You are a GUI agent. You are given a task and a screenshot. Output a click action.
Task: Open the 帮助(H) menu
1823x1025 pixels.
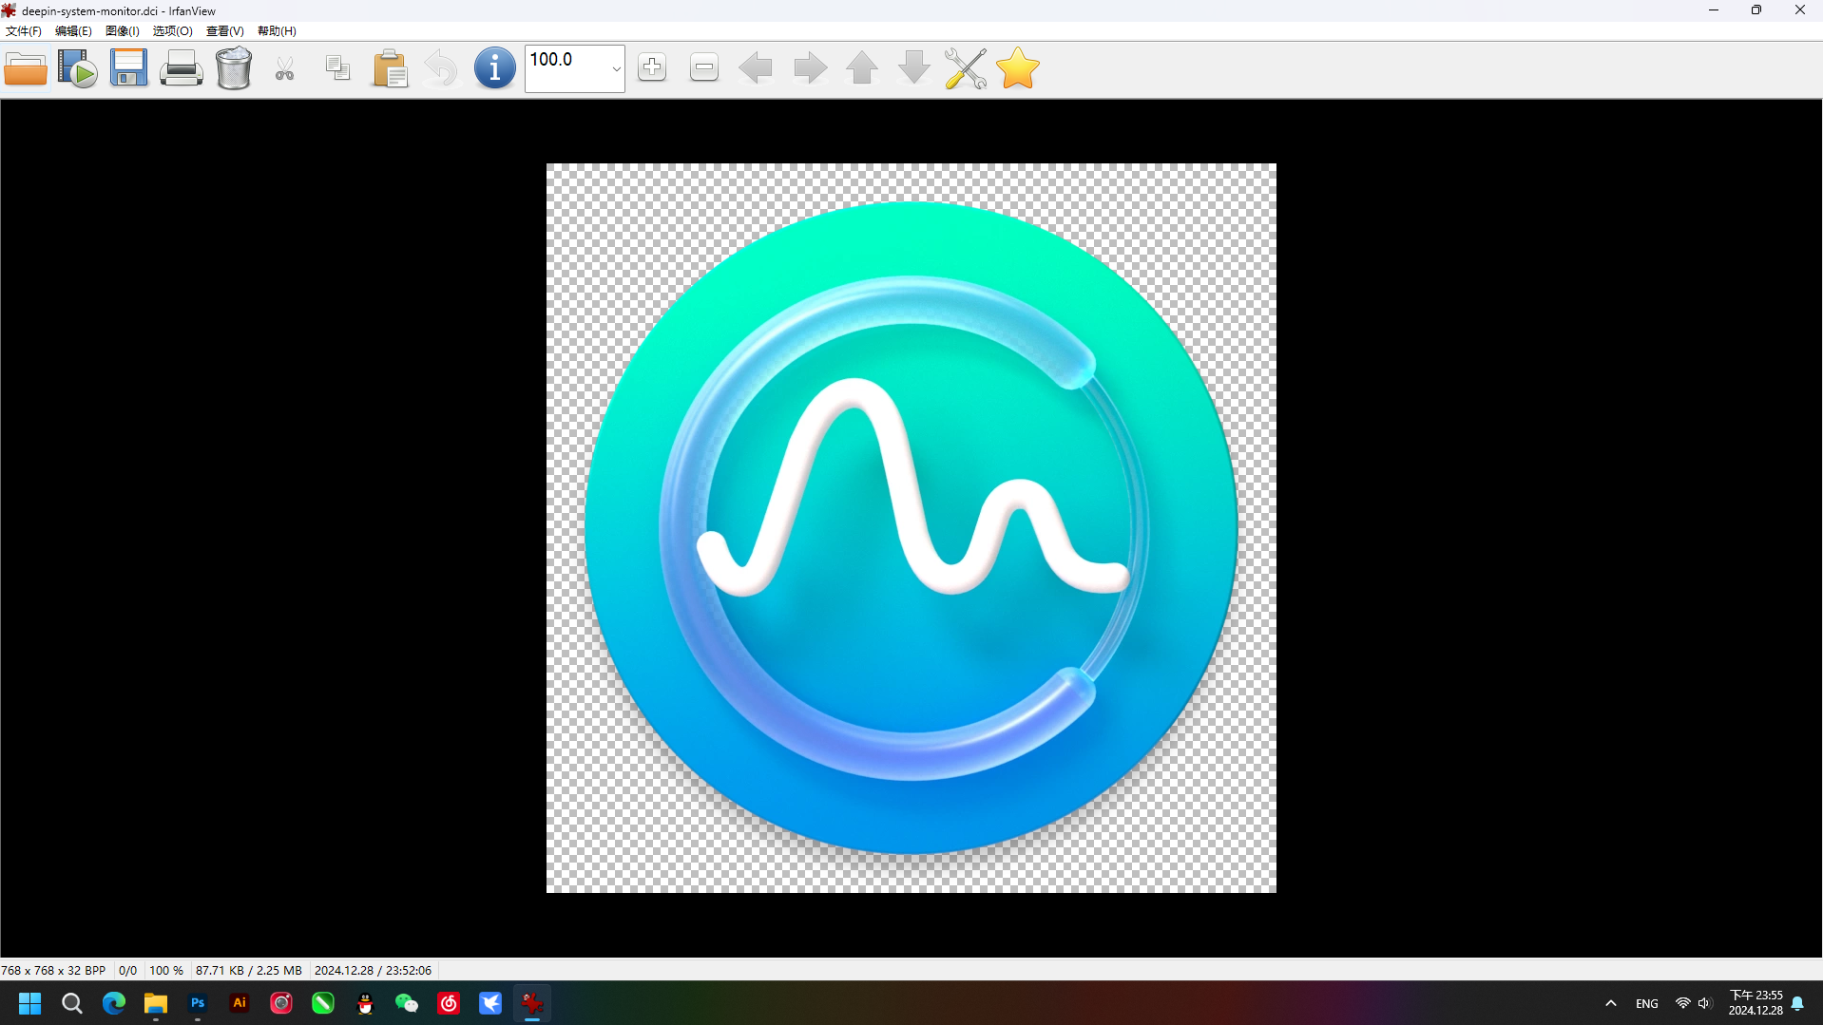pos(277,31)
